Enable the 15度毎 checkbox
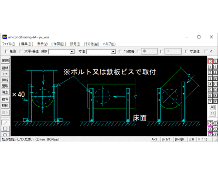The height and width of the screenshot is (175, 218). coord(120,51)
